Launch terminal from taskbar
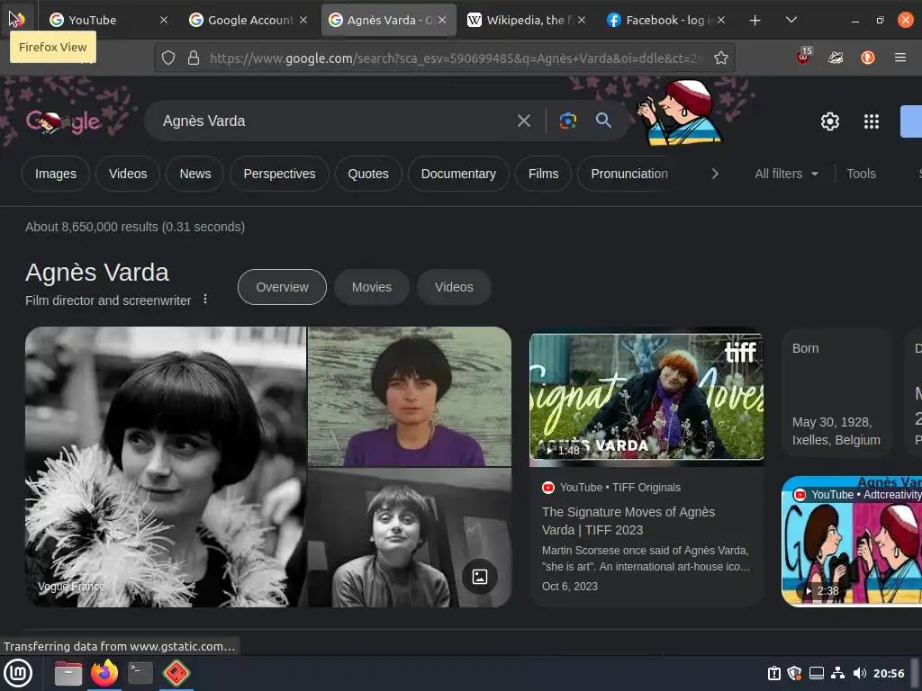922x691 pixels. coord(140,673)
